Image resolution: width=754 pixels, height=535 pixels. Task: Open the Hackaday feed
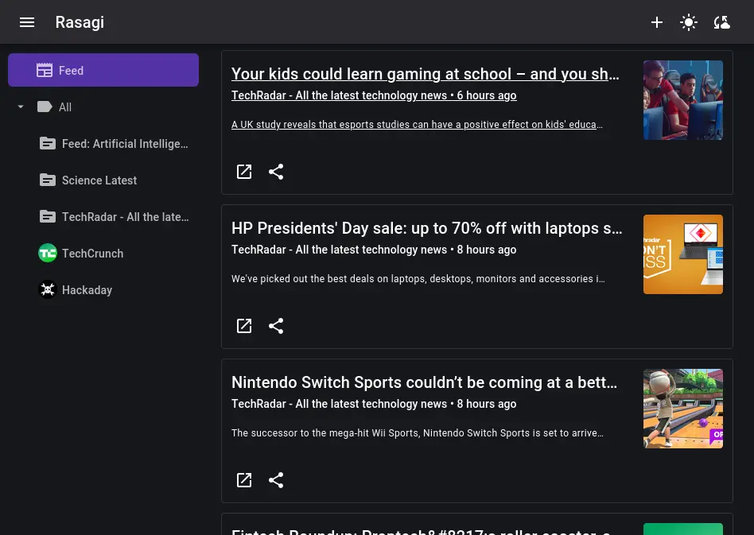[x=87, y=290]
